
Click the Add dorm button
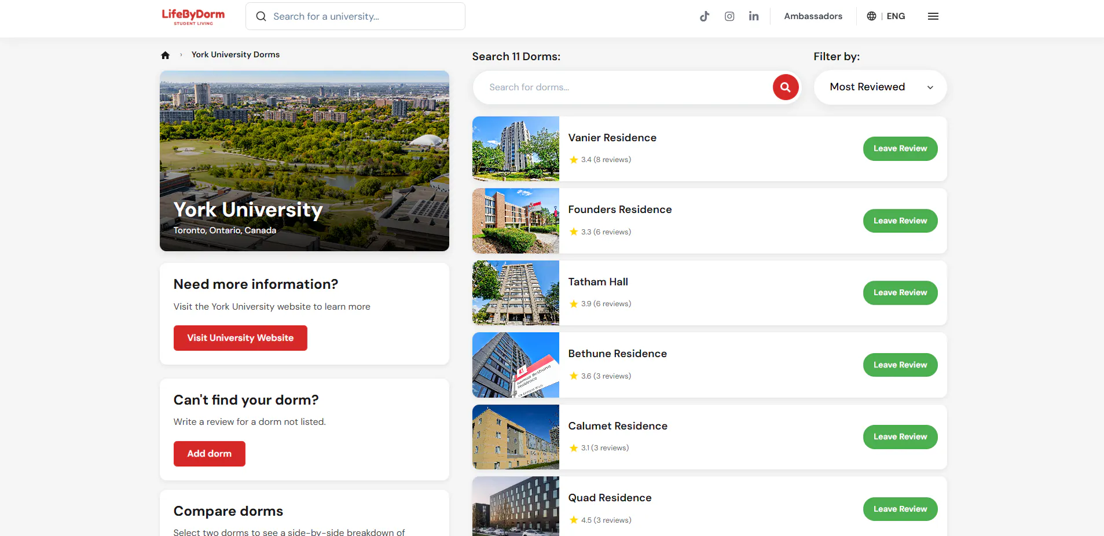click(x=210, y=454)
